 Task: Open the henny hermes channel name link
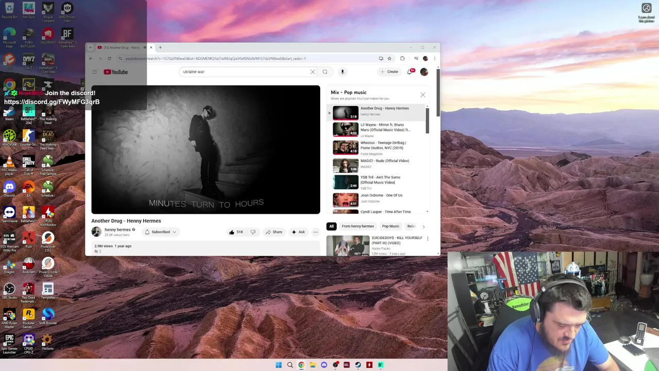(117, 230)
